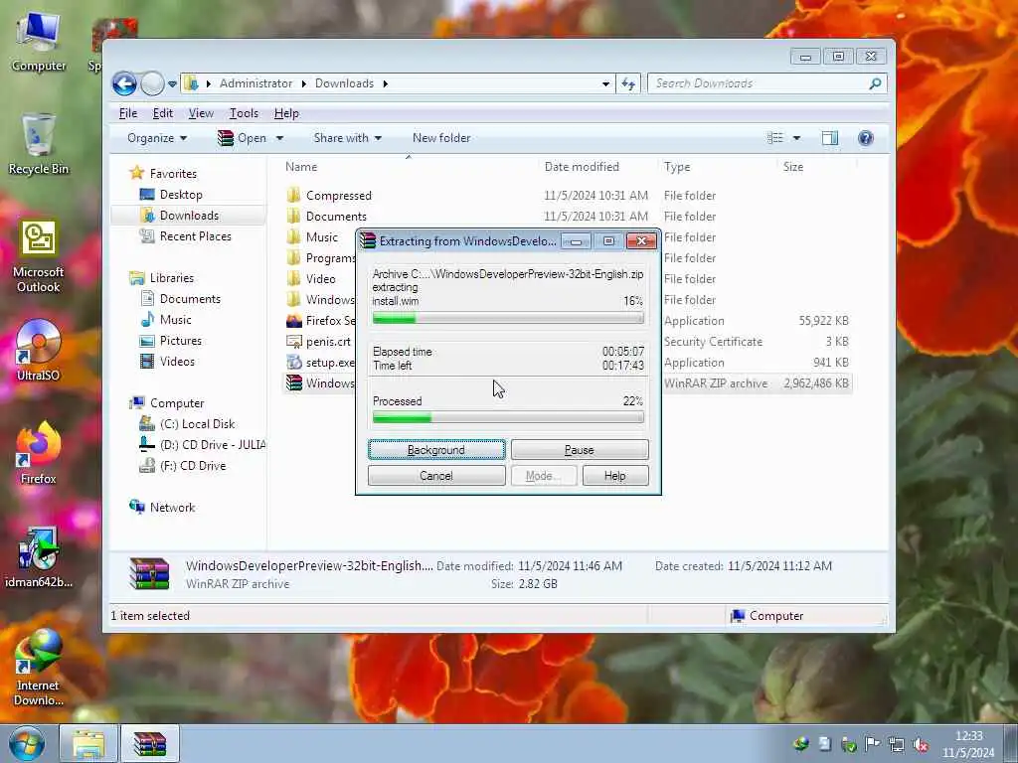Select the Compressed folder
This screenshot has width=1018, height=763.
(329, 196)
